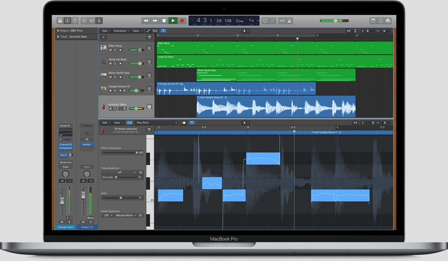Open the Scale Quantize Off dropdown
This screenshot has height=261, width=448.
click(108, 215)
